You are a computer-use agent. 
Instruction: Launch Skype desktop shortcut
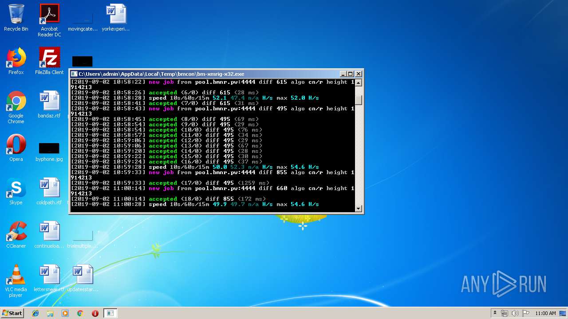point(16,191)
